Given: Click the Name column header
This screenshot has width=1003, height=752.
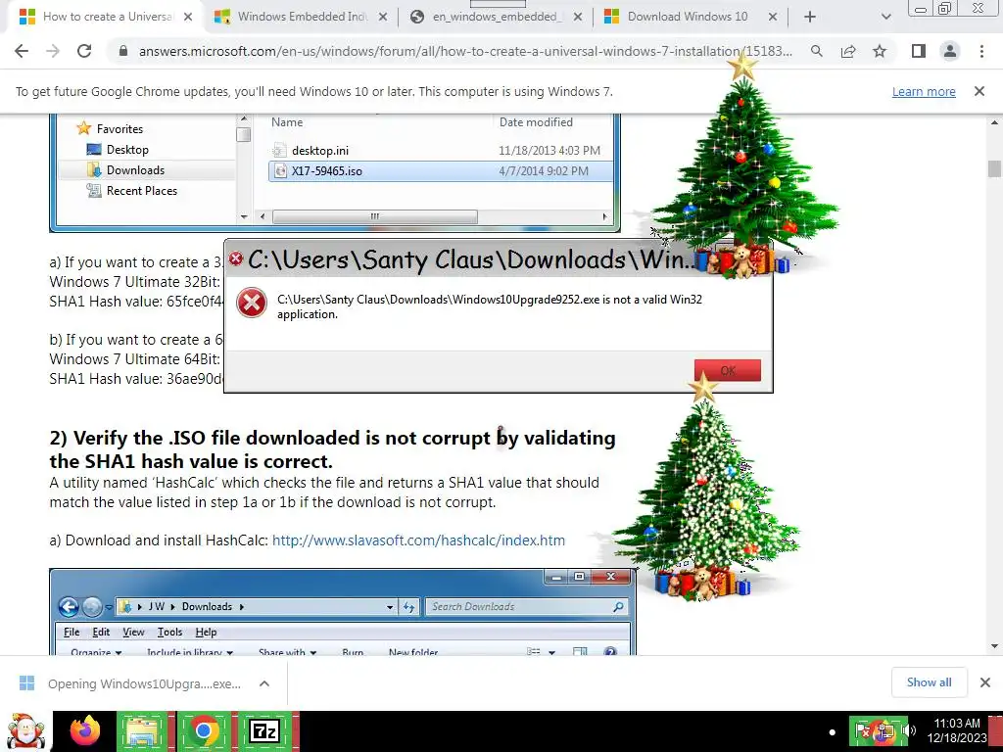Looking at the screenshot, I should pyautogui.click(x=287, y=122).
